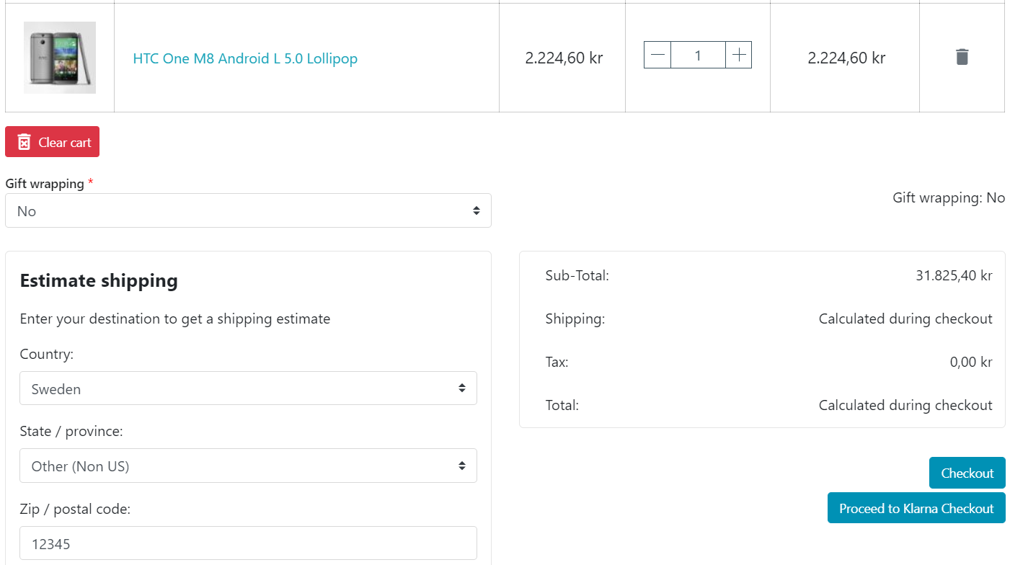Click Shipping's 'Calculated during checkout' text
The width and height of the screenshot is (1010, 565).
(x=905, y=319)
